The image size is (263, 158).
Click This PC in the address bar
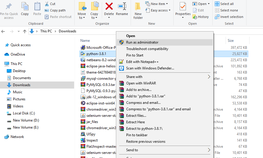46,31
